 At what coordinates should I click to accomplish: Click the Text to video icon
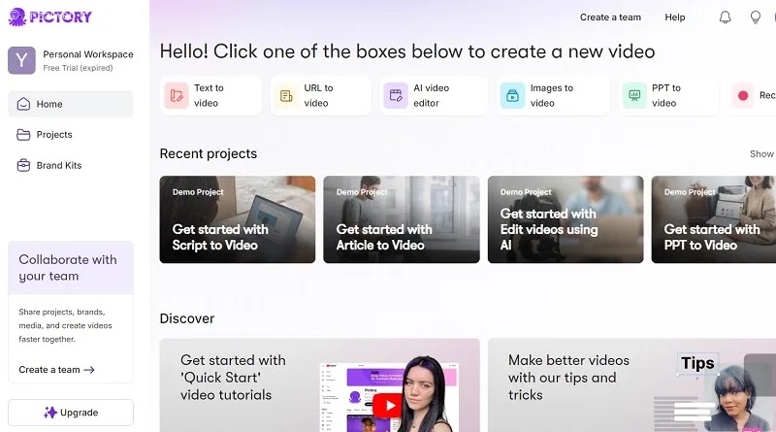(177, 95)
